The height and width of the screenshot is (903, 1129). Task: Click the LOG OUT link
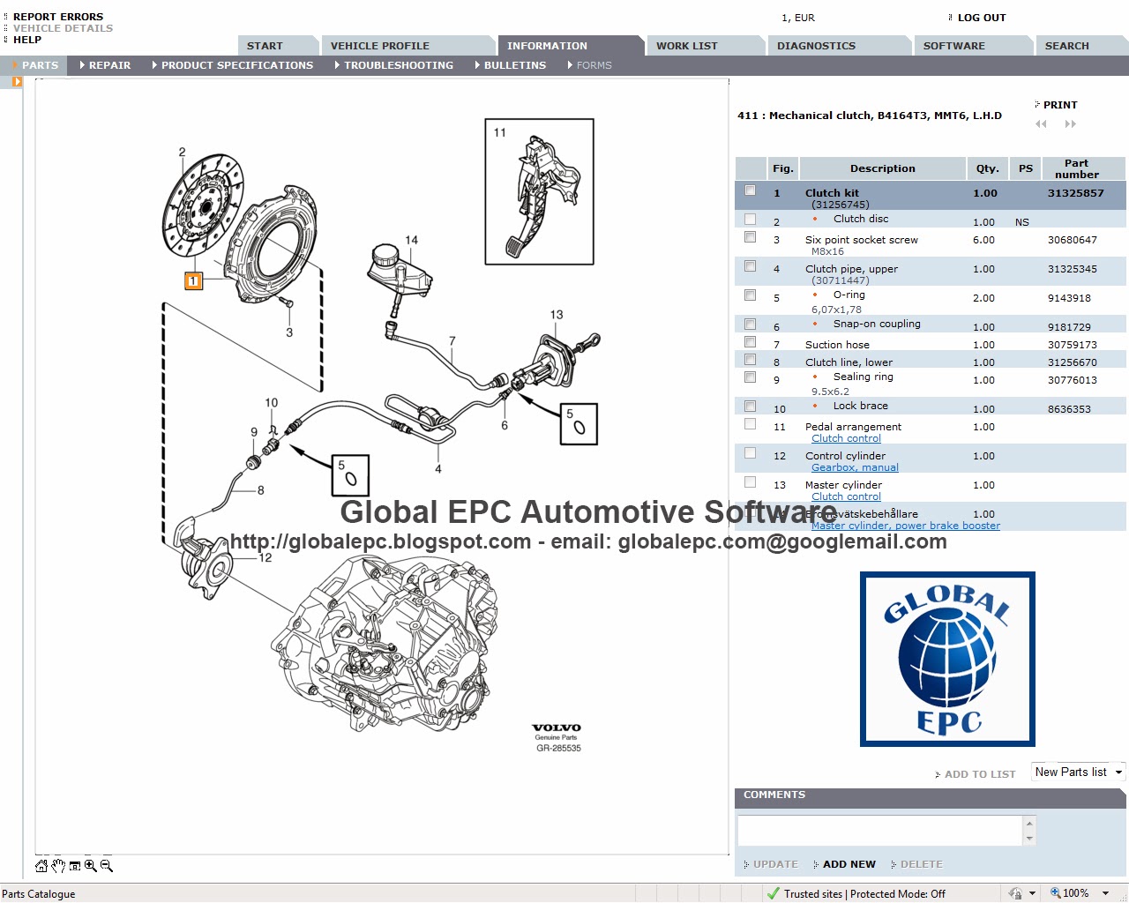pos(982,18)
